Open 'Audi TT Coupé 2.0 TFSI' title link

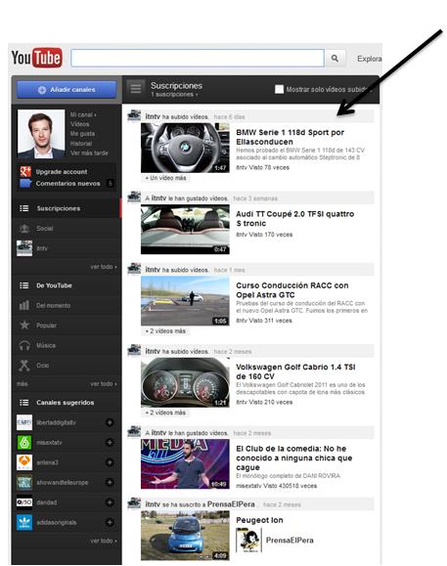(294, 219)
